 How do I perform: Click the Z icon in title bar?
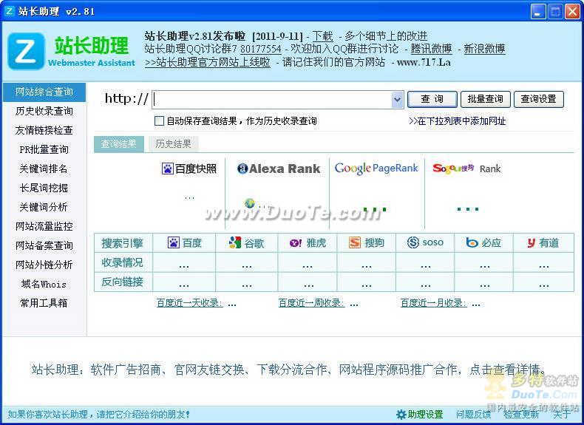[10, 11]
